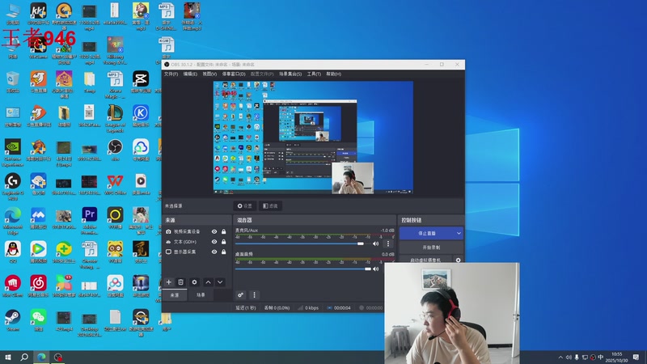Select the League of Legends desktop icon
647x364 pixels.
coord(115,119)
